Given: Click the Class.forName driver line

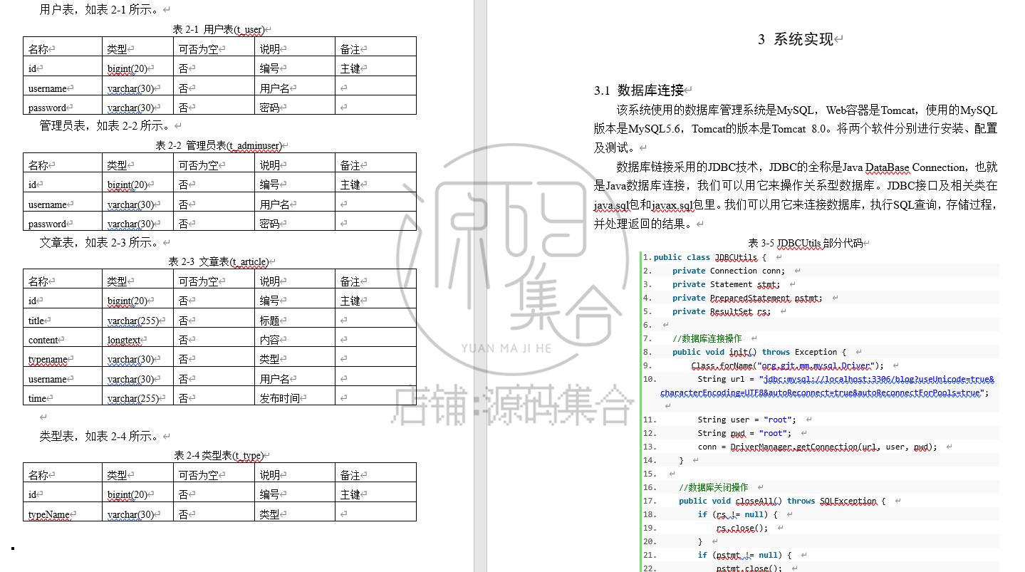Looking at the screenshot, I should tap(787, 365).
